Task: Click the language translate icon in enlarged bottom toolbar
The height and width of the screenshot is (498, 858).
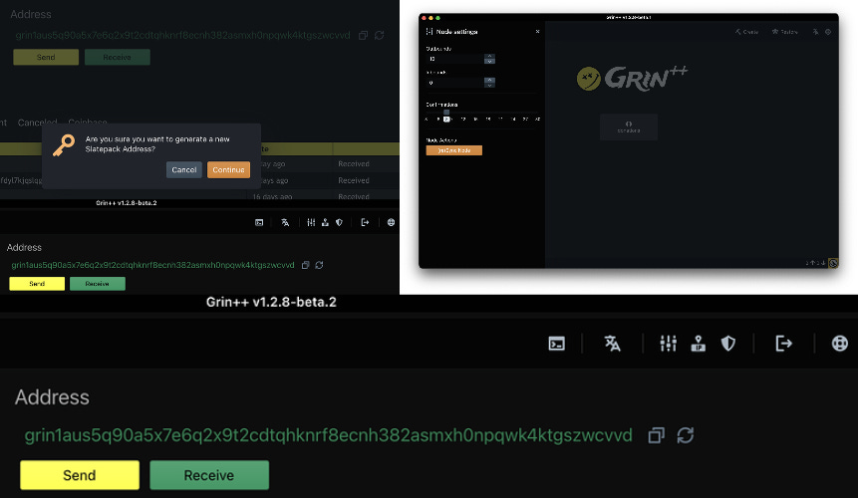Action: (612, 344)
